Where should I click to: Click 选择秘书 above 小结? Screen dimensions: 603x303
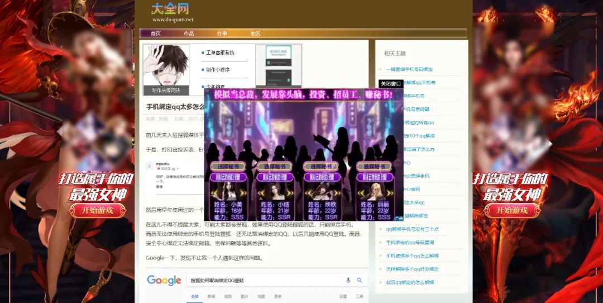click(275, 167)
